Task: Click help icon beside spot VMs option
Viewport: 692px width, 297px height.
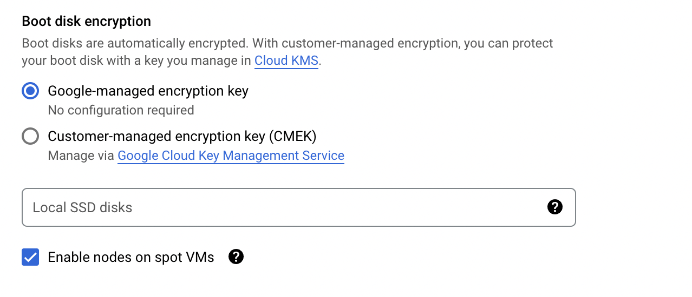Action: [236, 257]
